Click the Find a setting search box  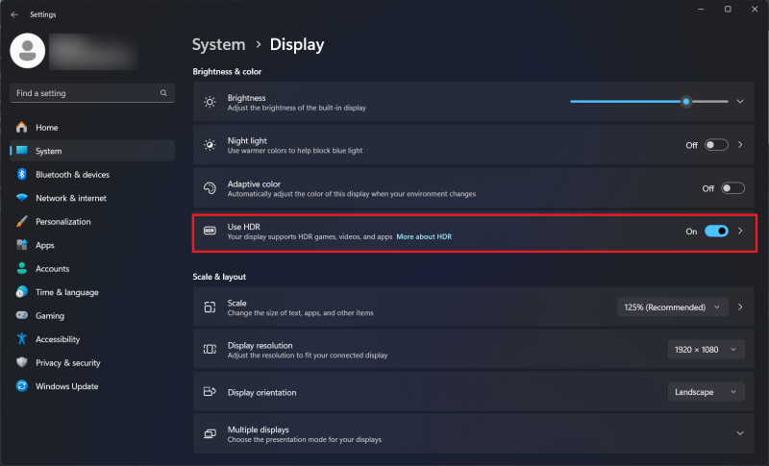pyautogui.click(x=85, y=93)
